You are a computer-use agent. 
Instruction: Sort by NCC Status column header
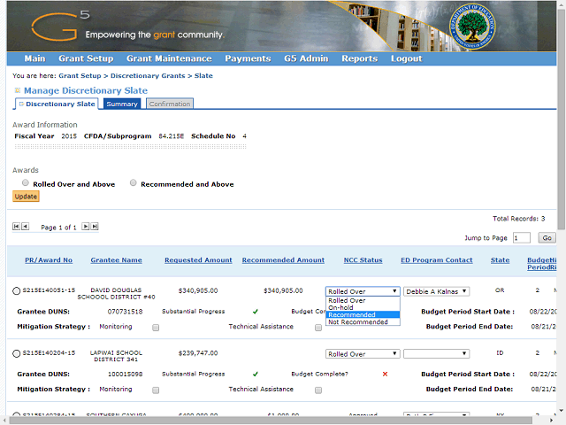(363, 260)
